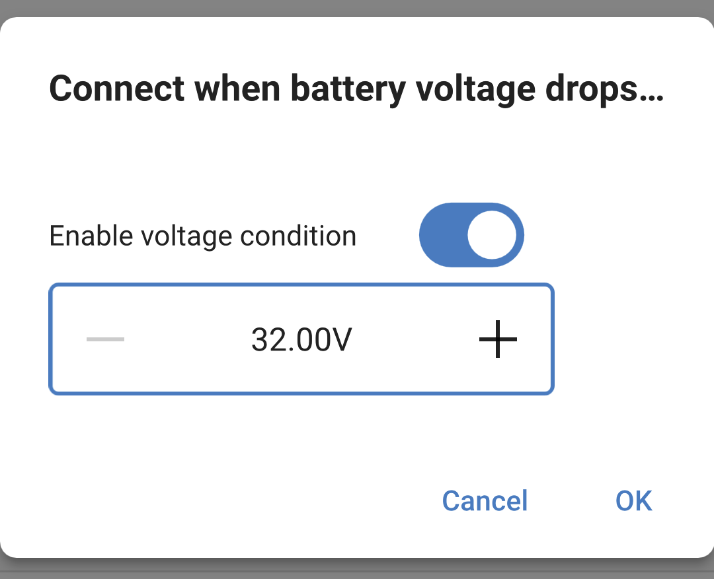Dismiss the dialog with Cancel

(x=485, y=500)
